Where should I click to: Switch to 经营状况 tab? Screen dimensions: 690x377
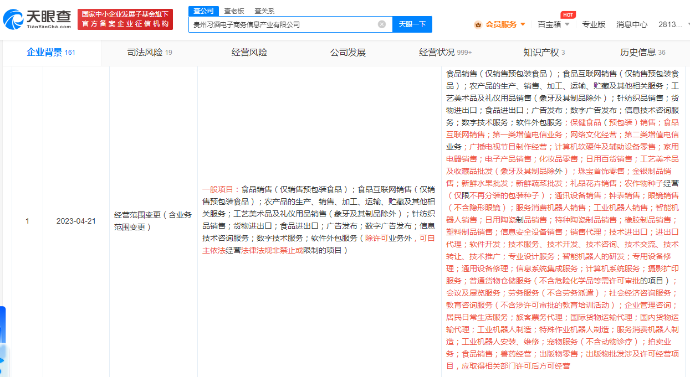click(x=446, y=53)
